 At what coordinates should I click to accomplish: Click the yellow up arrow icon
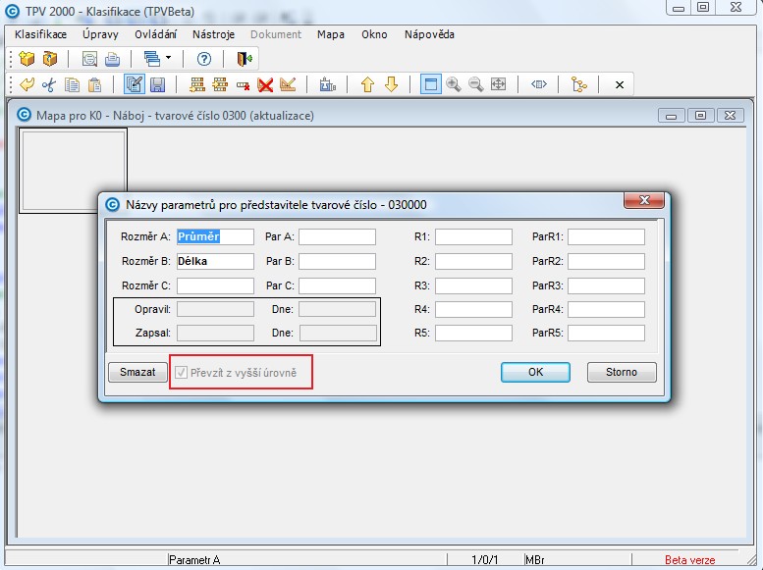click(367, 84)
